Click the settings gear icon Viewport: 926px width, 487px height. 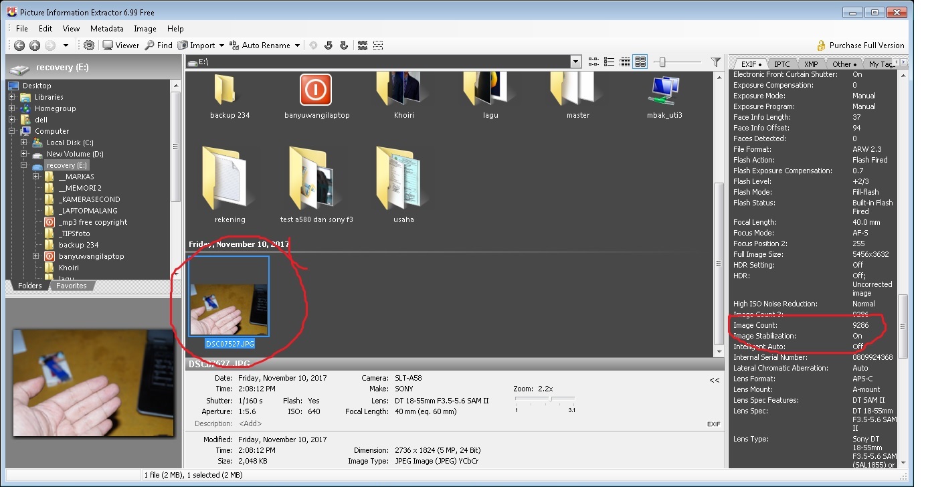[x=88, y=45]
